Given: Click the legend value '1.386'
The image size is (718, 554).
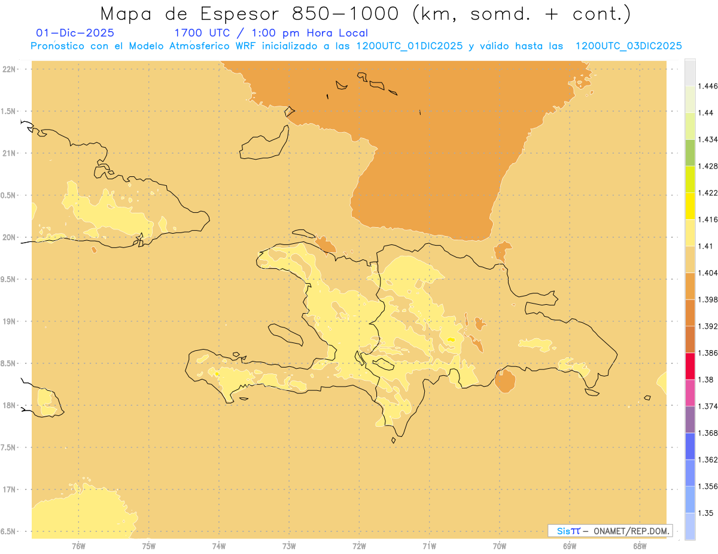Looking at the screenshot, I should tap(708, 353).
